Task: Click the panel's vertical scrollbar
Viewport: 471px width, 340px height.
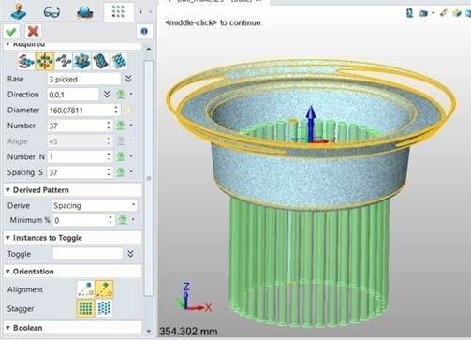Action: 149,178
